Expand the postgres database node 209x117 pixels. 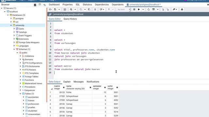[11, 18]
